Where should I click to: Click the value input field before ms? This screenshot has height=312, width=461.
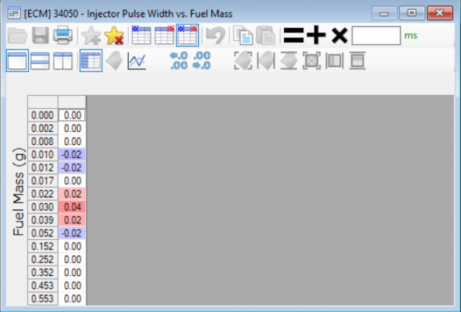tap(375, 35)
